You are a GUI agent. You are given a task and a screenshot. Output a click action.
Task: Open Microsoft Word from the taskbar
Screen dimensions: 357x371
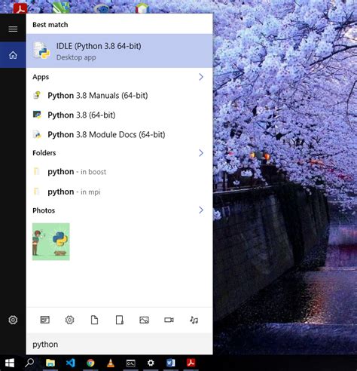tap(171, 363)
